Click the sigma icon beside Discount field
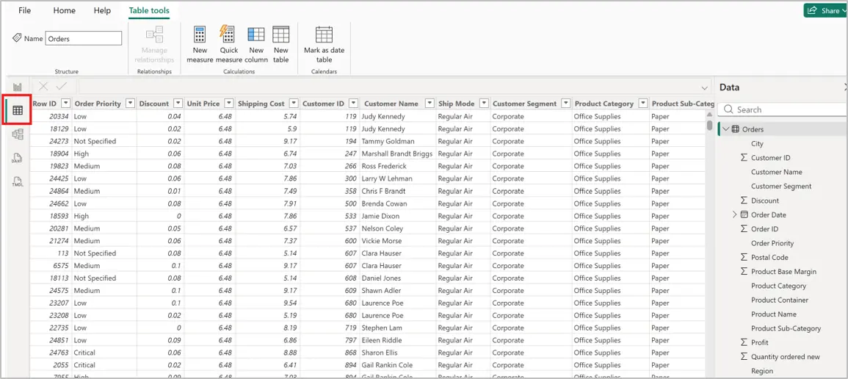 (x=744, y=201)
